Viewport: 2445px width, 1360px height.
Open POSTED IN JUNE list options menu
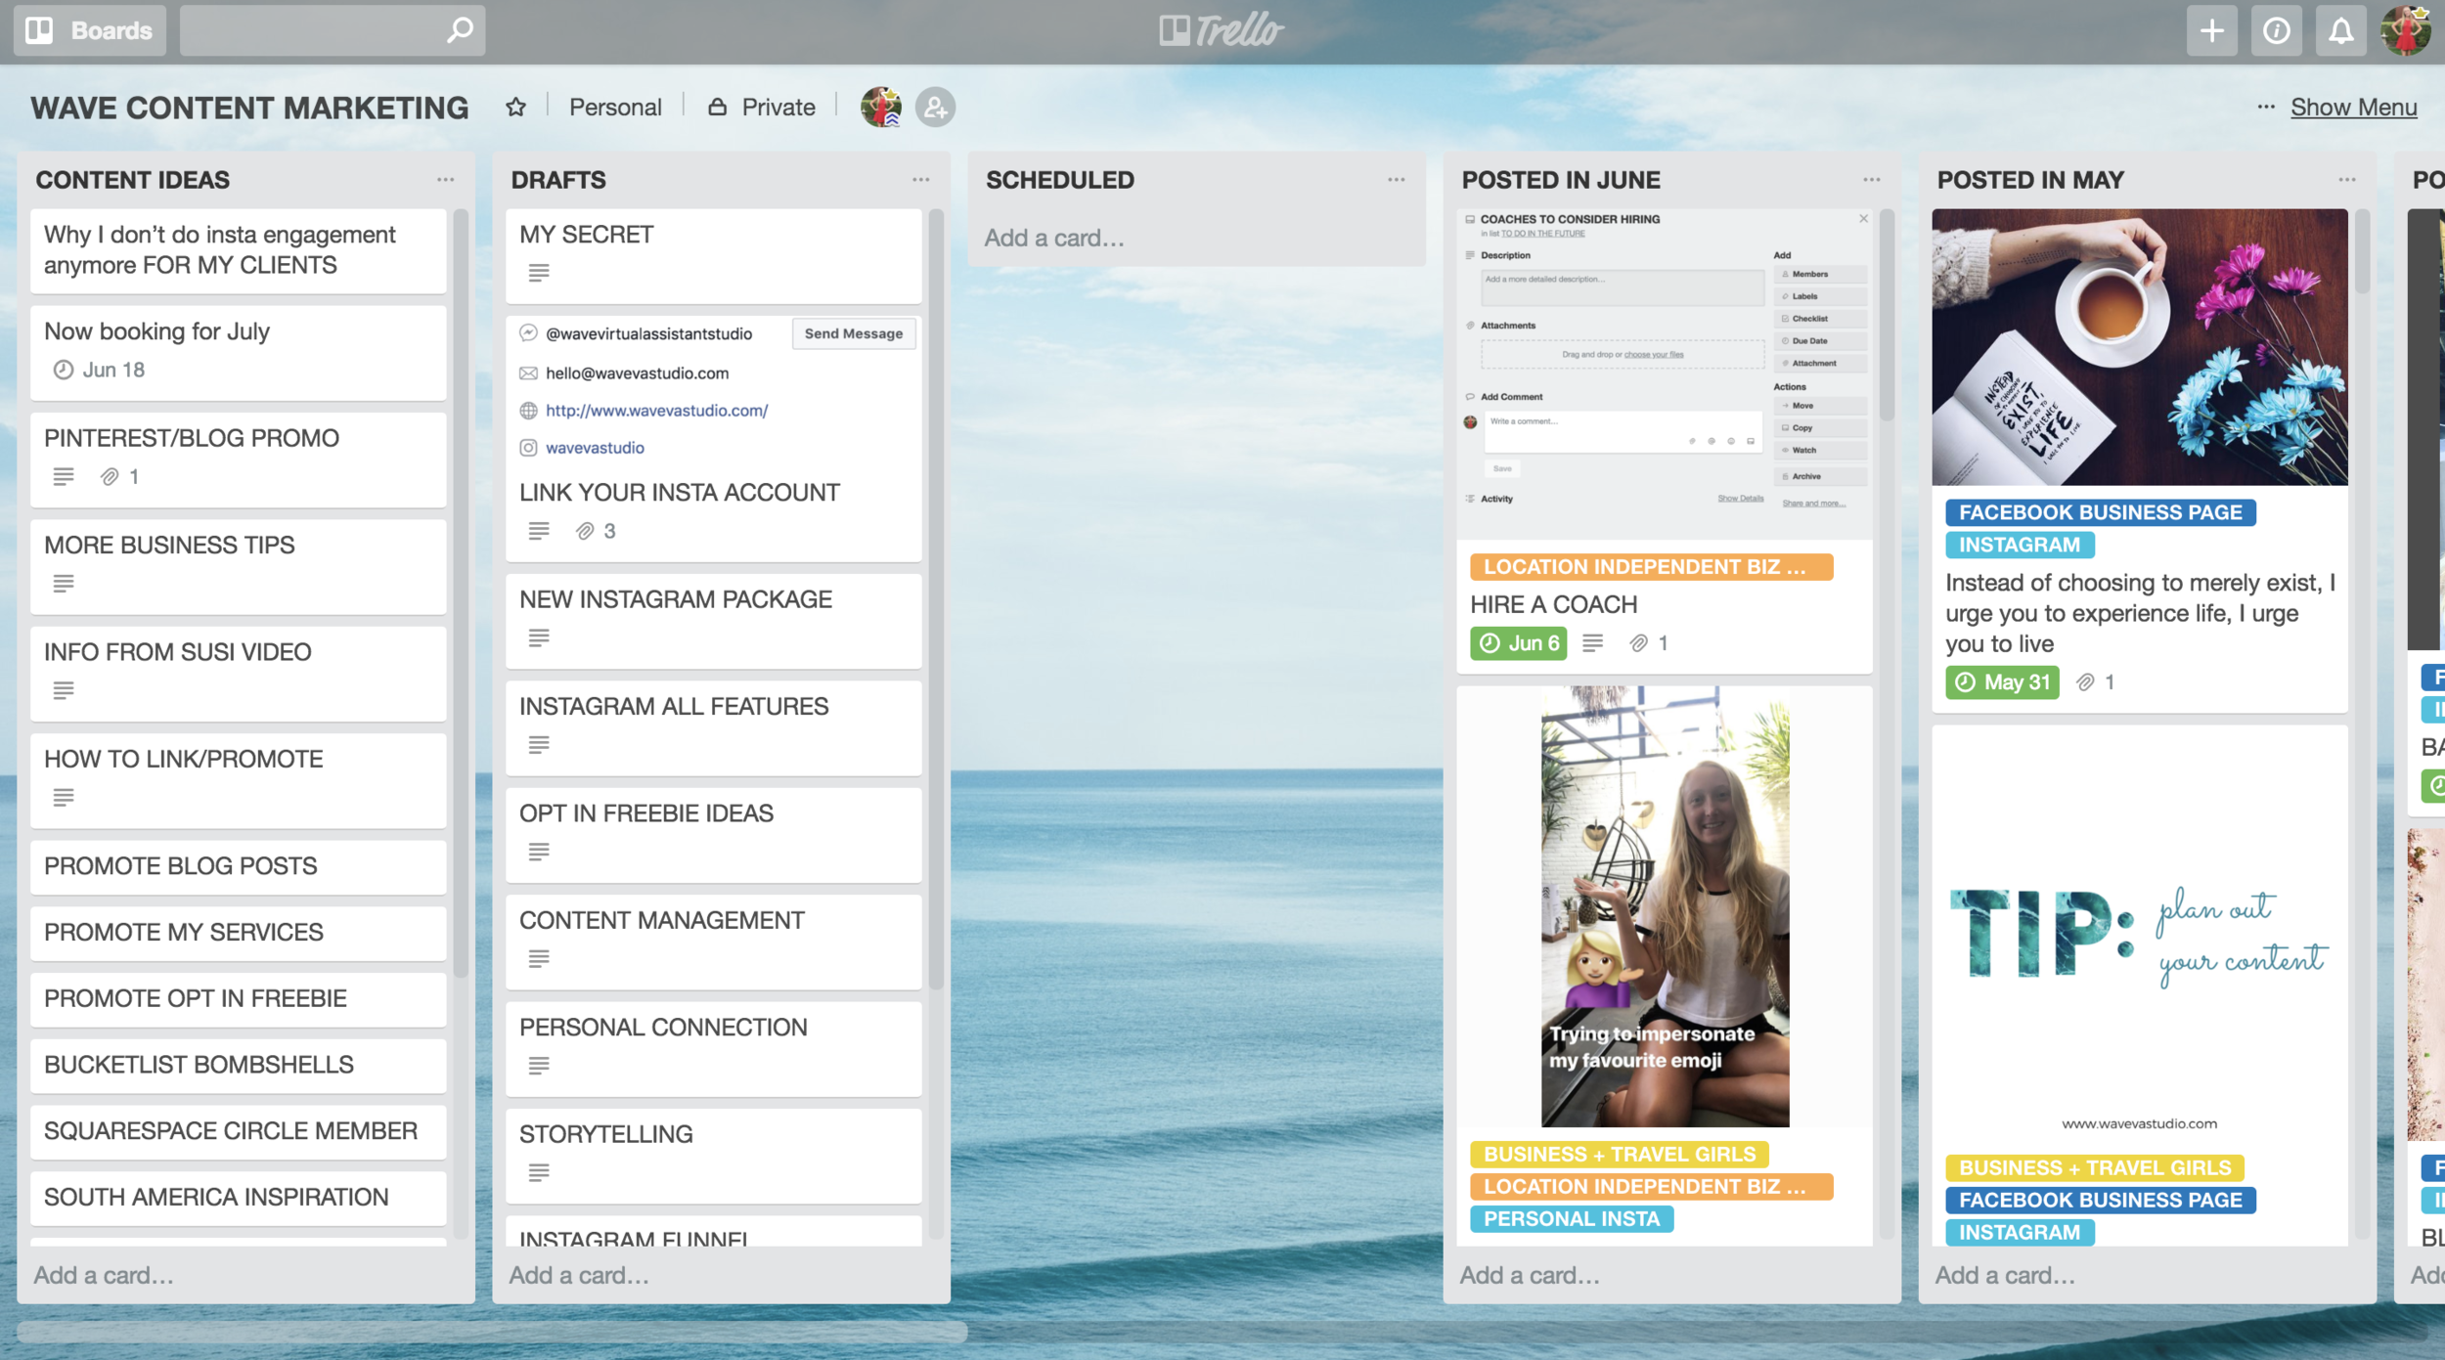(x=1872, y=180)
